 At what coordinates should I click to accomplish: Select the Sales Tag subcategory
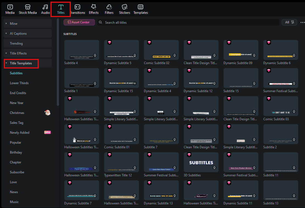click(x=16, y=123)
